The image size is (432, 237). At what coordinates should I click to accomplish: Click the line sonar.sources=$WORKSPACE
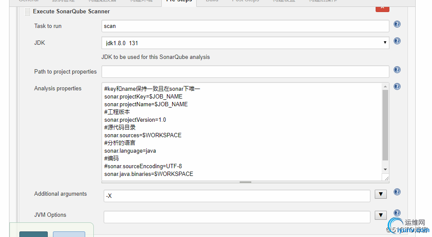click(143, 135)
